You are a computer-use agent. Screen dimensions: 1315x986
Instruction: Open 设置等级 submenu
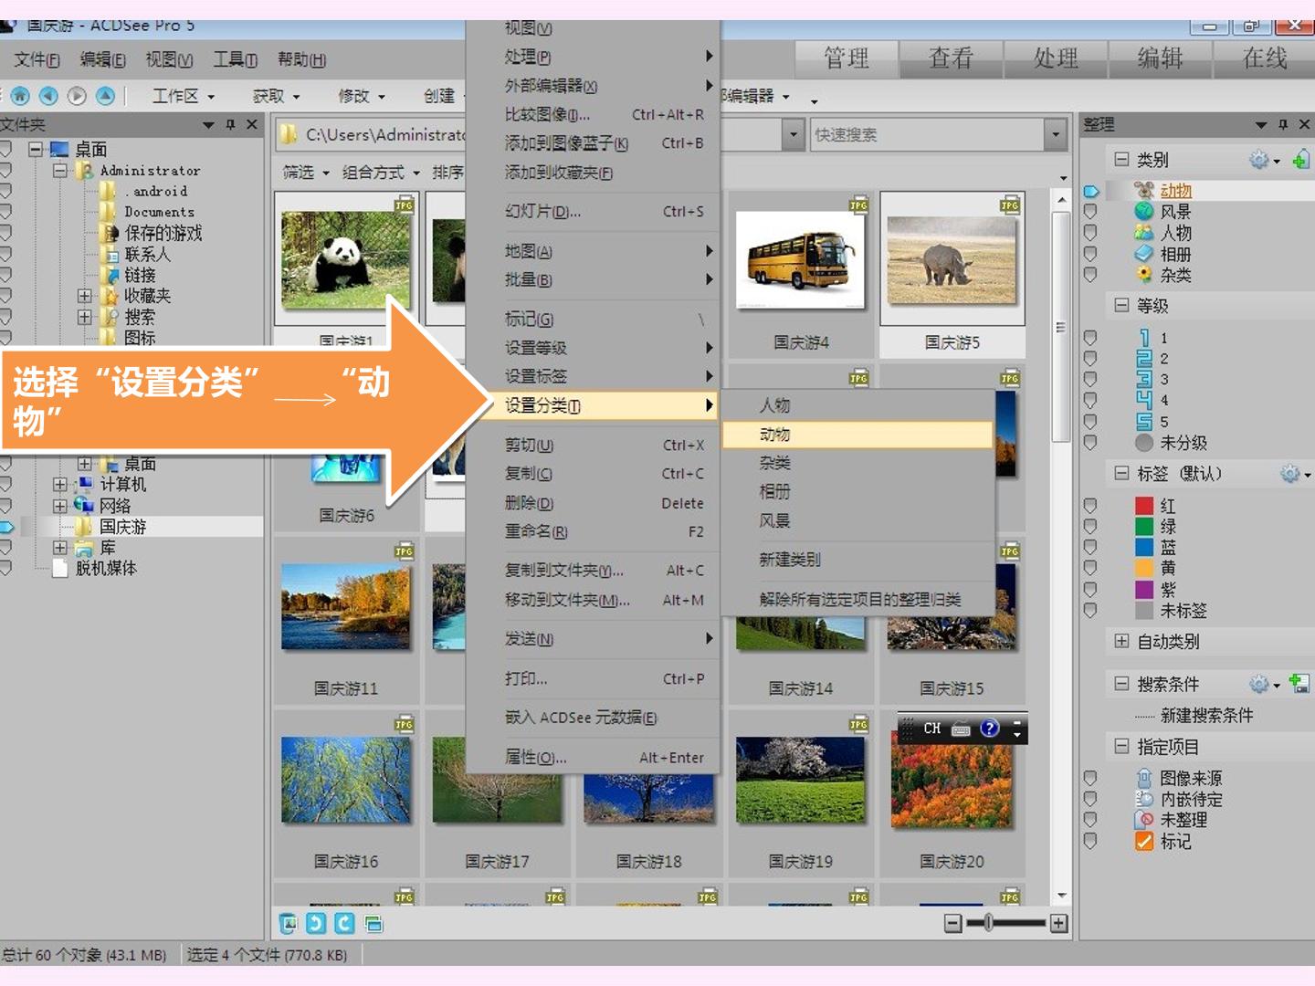point(593,348)
